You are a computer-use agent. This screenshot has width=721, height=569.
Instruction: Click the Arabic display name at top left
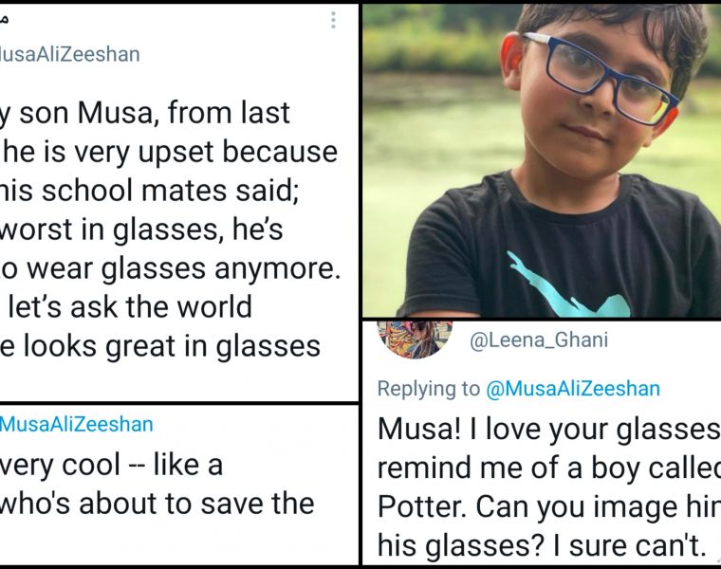8,21
